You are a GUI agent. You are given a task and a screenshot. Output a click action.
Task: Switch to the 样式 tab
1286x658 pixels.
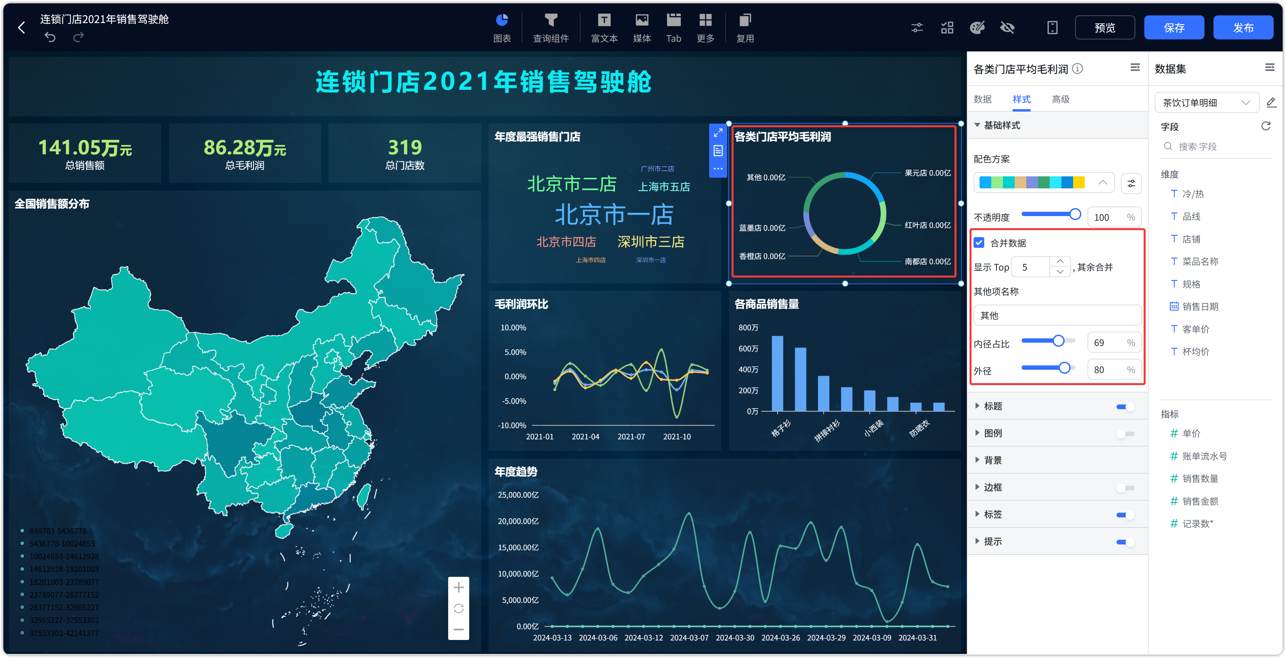pyautogui.click(x=1021, y=99)
